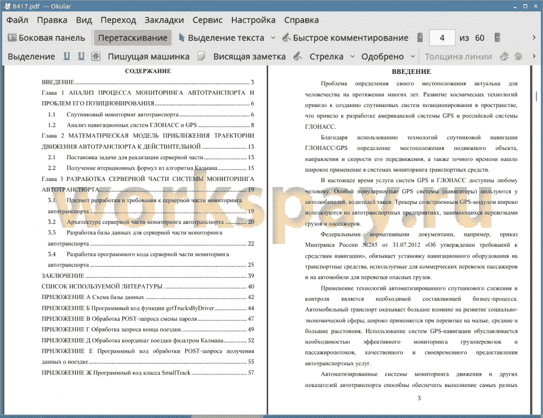Click contents line '2.2 Получение итерационных формул'

tap(150, 168)
